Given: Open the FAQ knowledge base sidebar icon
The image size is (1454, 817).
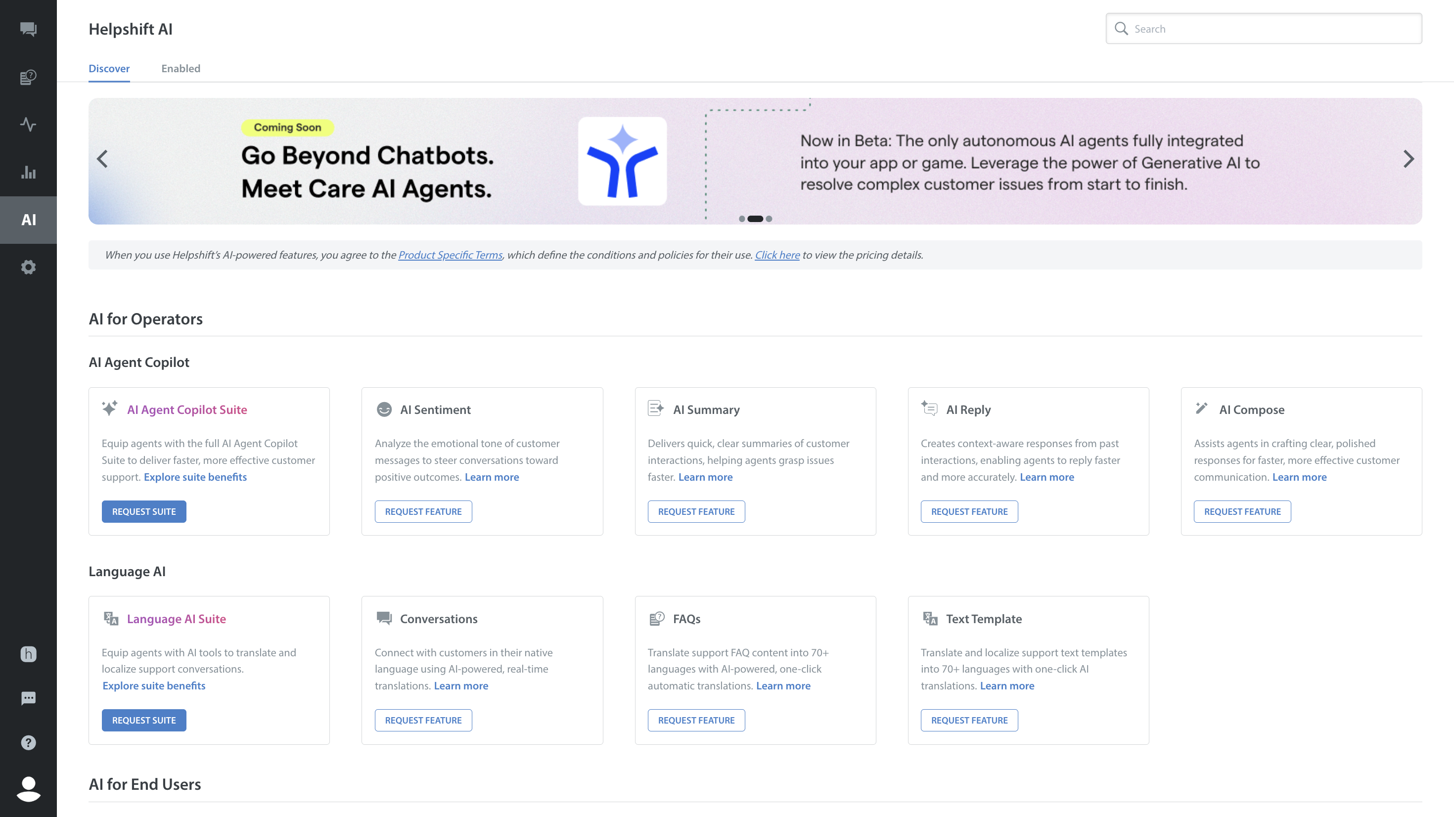Looking at the screenshot, I should click(x=28, y=77).
